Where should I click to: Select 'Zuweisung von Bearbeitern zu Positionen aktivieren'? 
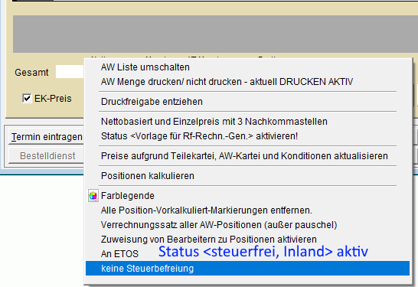tap(247, 240)
